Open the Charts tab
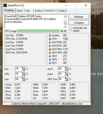 point(62,11)
